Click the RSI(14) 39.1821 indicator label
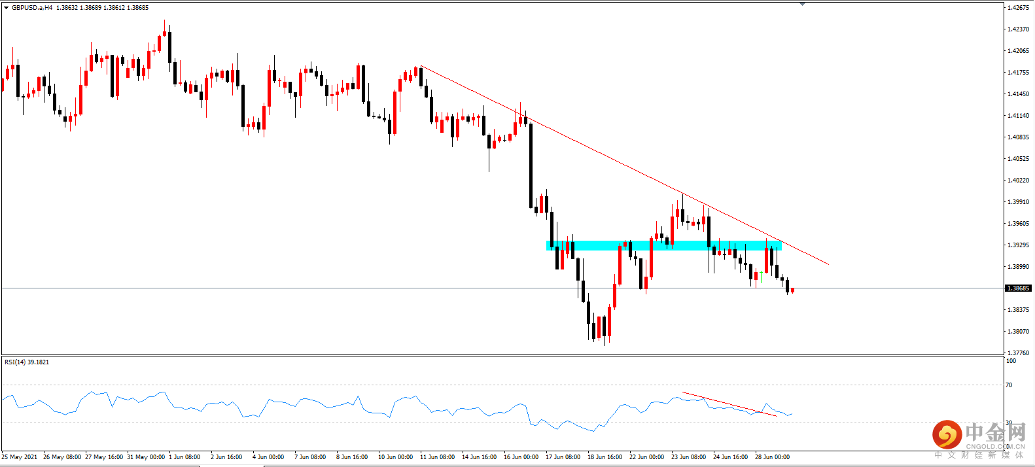This screenshot has height=467, width=1035. [x=27, y=362]
